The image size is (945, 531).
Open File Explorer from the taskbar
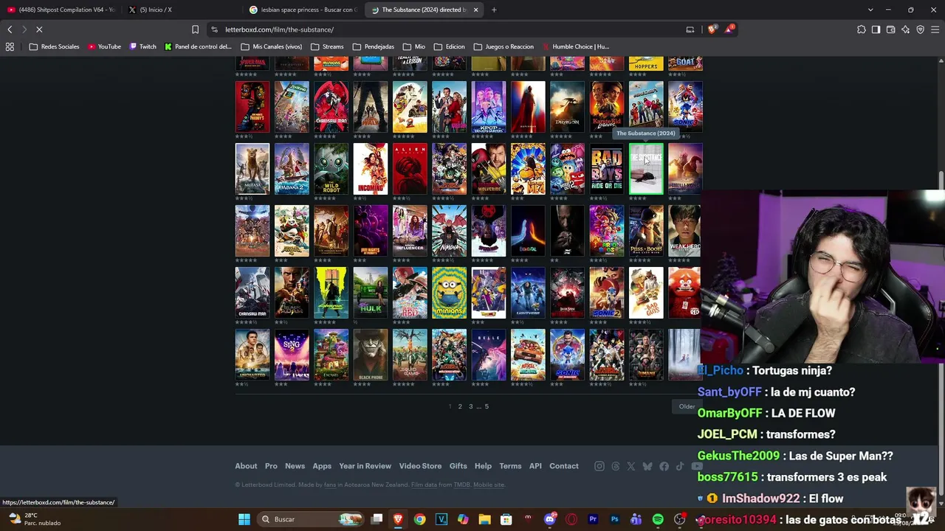tap(484, 519)
